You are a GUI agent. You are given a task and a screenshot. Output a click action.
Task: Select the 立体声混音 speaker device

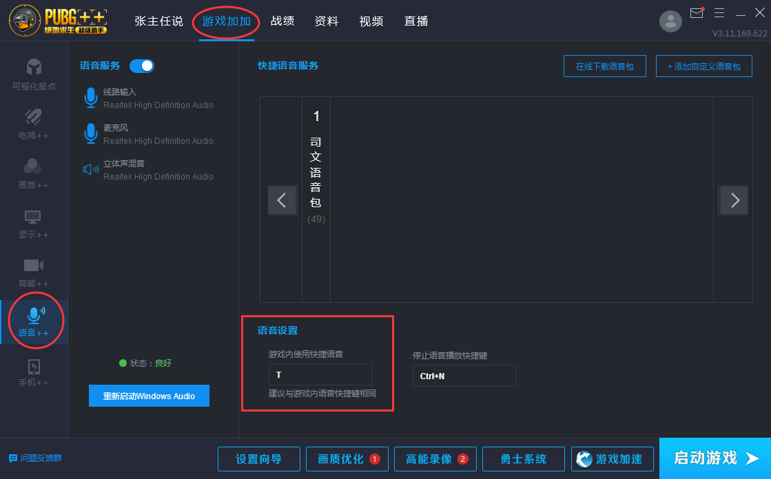[x=149, y=170]
